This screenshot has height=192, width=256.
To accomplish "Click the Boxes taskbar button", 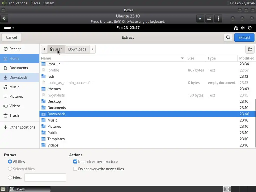I will point(29,189).
